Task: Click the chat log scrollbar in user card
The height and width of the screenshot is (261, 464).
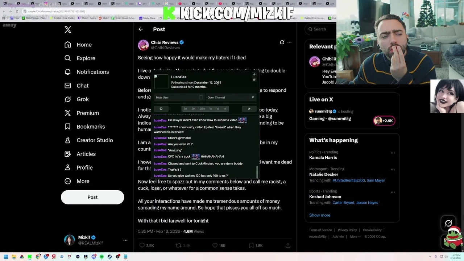Action: 257,172
